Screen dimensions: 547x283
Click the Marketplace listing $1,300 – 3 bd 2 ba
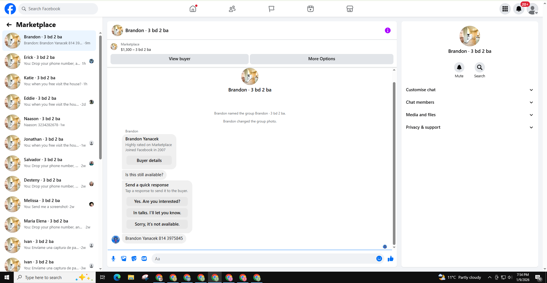pos(136,49)
